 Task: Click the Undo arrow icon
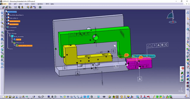tap(27, 97)
